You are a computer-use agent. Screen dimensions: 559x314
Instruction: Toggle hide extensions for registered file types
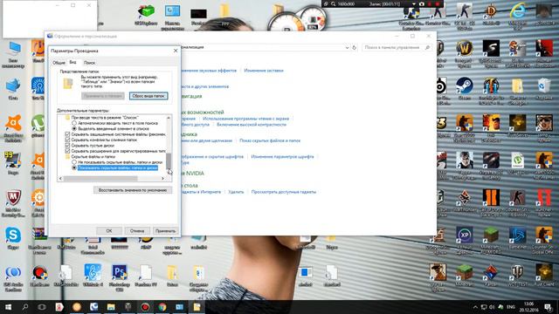point(67,151)
